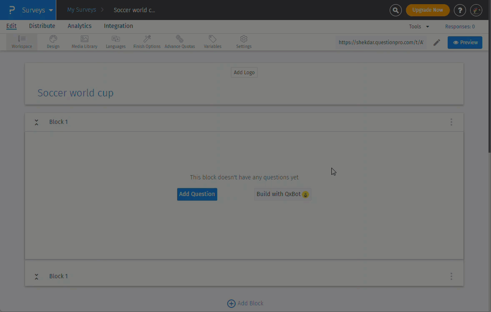The width and height of the screenshot is (491, 312).
Task: Click Build with QxBot button
Action: [283, 194]
